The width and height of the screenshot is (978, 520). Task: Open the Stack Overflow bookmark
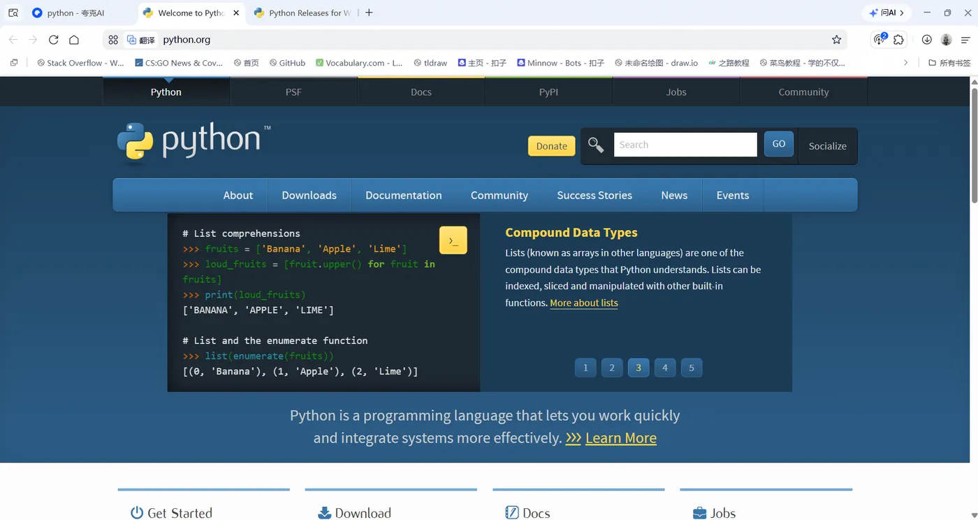click(x=80, y=63)
